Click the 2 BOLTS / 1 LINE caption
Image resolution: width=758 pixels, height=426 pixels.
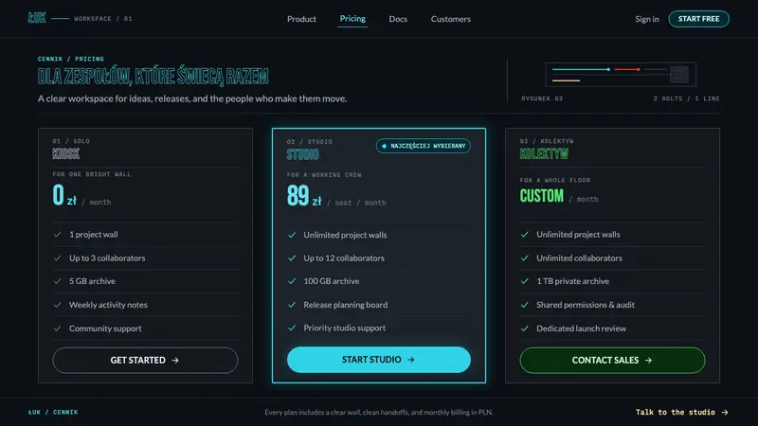[x=686, y=98]
